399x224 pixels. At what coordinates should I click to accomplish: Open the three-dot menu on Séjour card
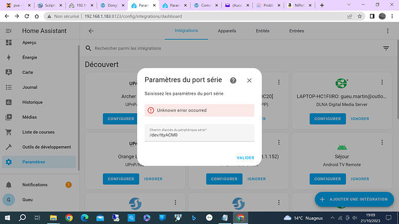(x=382, y=143)
